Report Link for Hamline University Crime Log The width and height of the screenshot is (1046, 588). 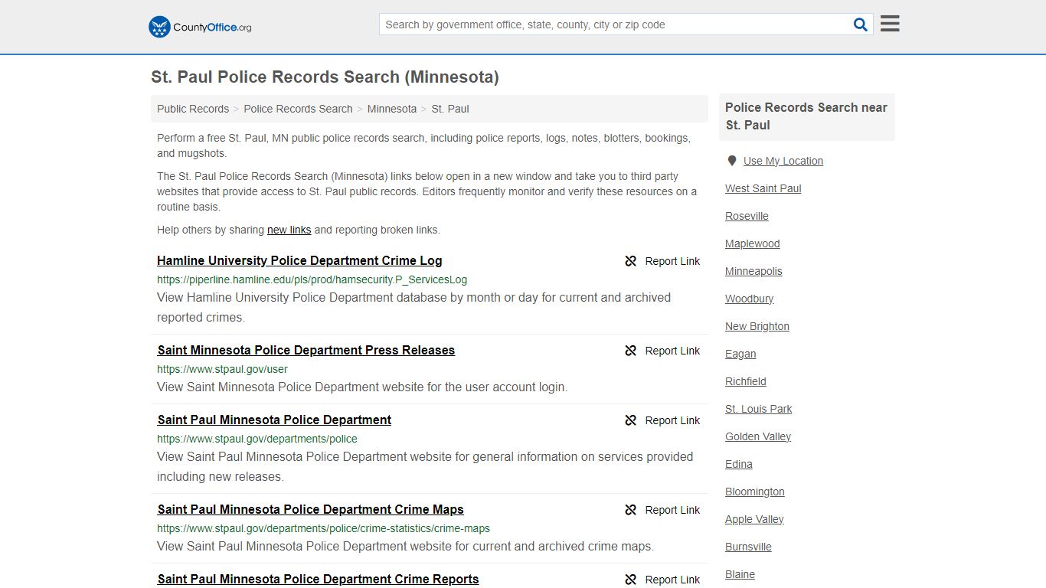672,261
